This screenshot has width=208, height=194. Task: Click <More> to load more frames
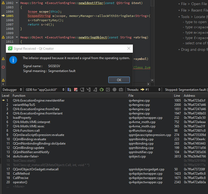19,186
